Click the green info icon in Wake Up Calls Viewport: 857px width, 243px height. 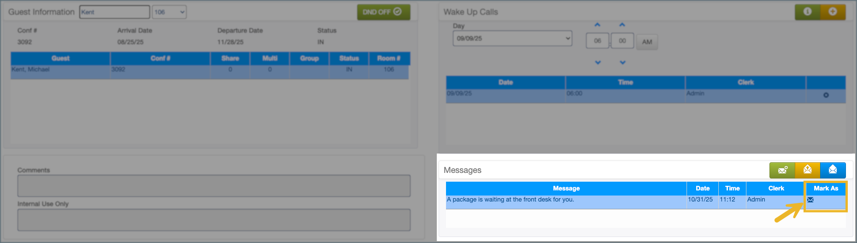807,12
